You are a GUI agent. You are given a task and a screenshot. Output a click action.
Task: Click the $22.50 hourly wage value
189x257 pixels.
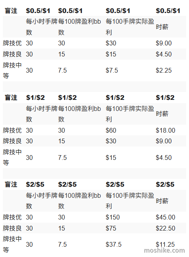[x=165, y=228]
